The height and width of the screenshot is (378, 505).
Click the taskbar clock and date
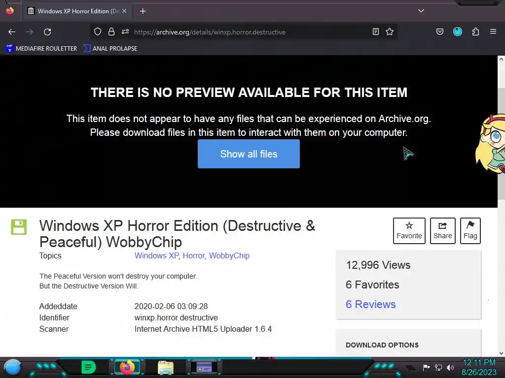coord(479,367)
